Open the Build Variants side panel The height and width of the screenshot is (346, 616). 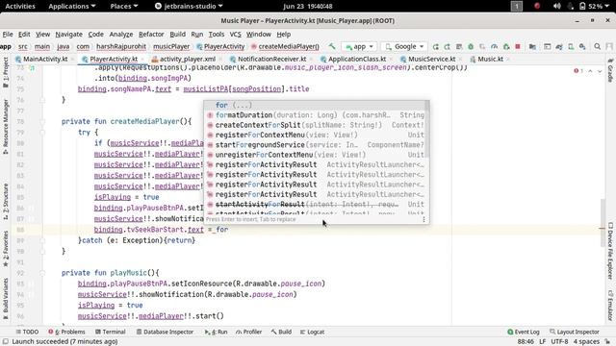[6, 298]
